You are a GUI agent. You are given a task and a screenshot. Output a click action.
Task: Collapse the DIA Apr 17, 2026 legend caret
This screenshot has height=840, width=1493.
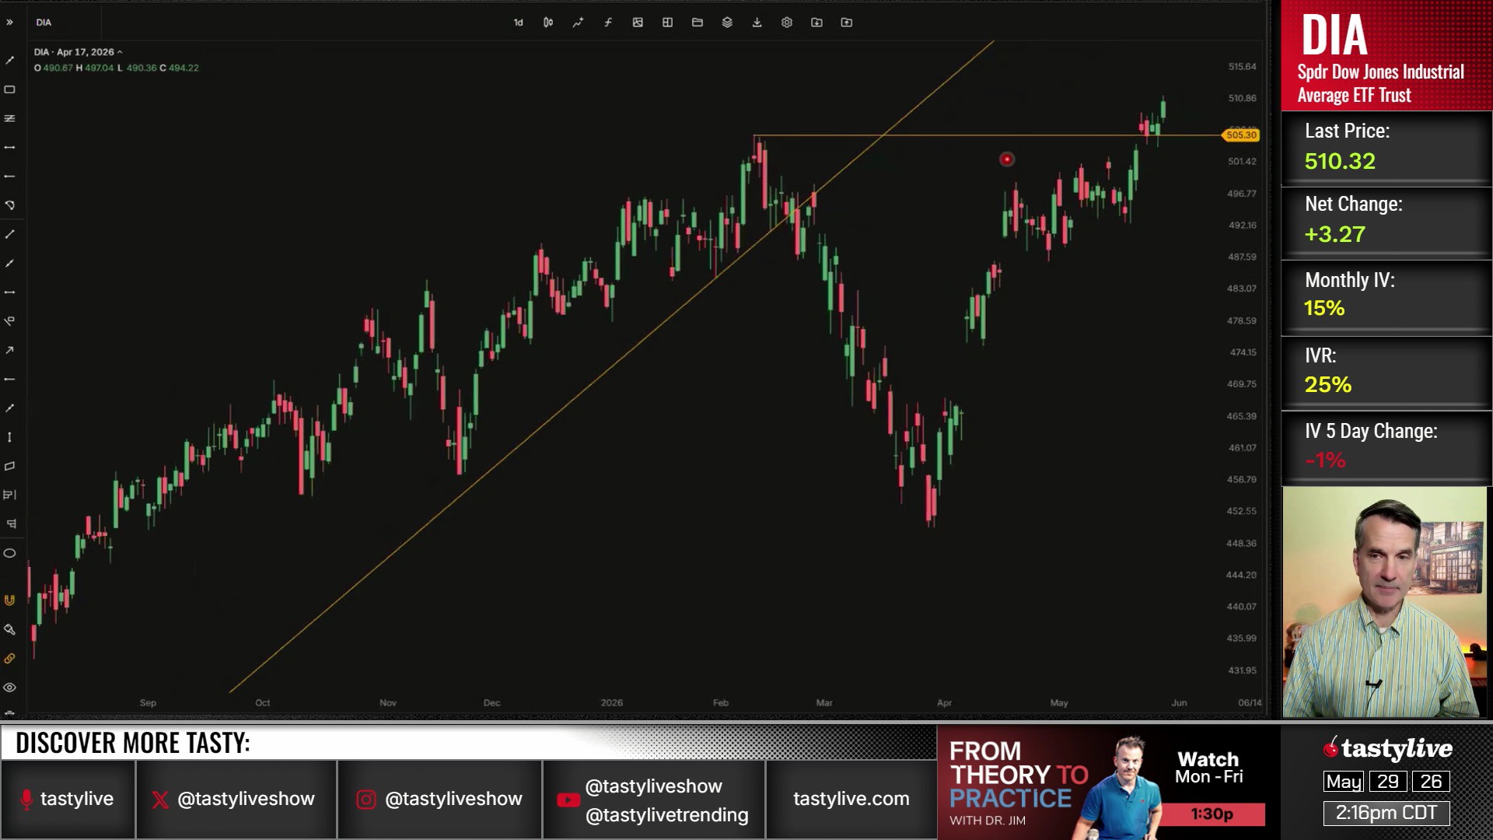120,52
